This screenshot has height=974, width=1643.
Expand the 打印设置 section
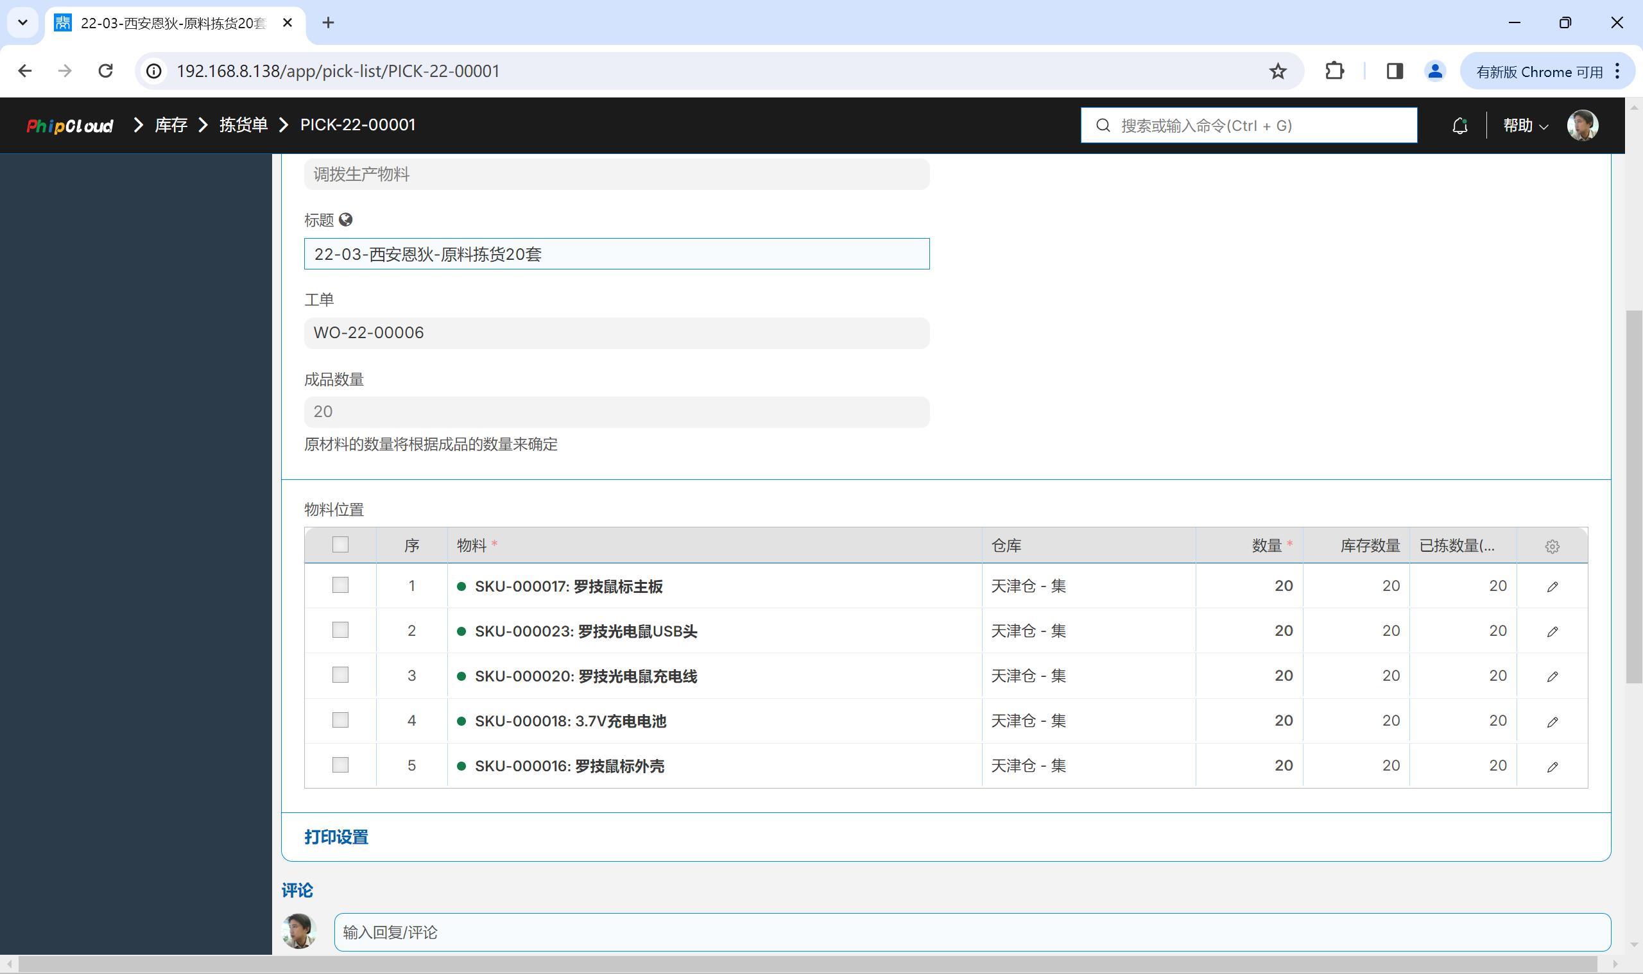[336, 837]
